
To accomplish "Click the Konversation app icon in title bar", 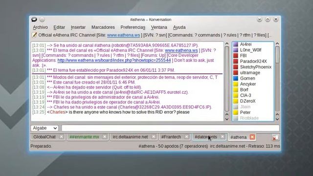I will pos(34,20).
